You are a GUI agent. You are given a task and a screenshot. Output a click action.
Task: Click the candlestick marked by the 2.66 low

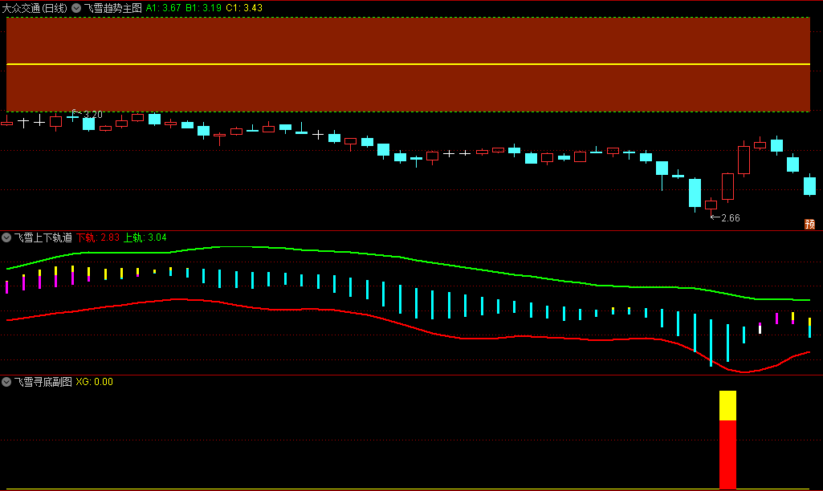[711, 205]
